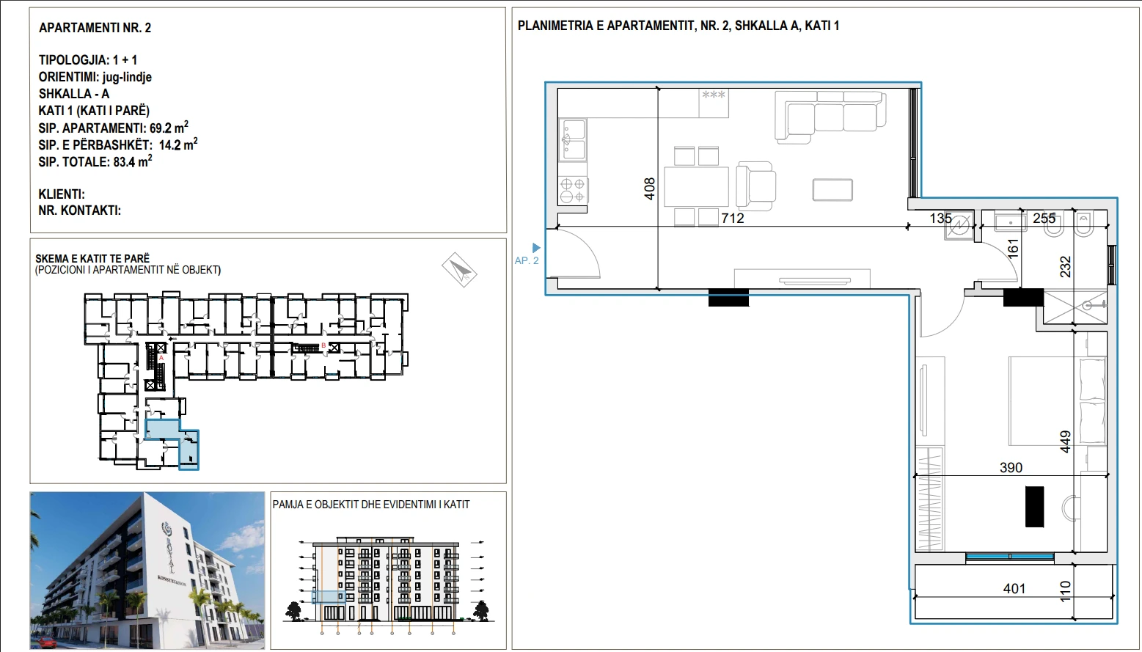Click the TV unit on the living room wall

coord(802,278)
